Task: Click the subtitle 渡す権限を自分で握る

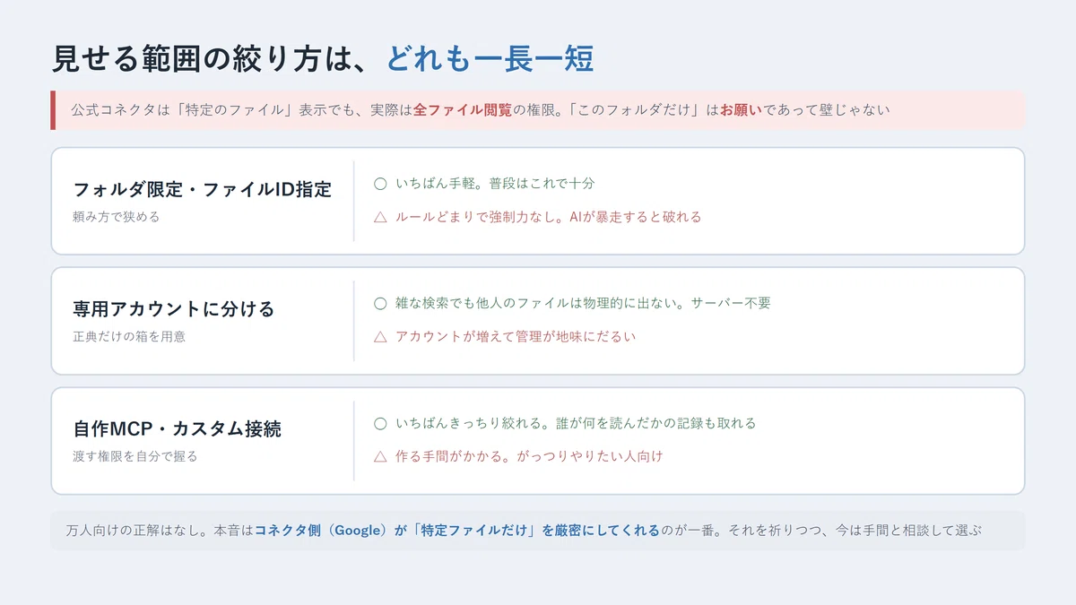Action: (x=135, y=456)
